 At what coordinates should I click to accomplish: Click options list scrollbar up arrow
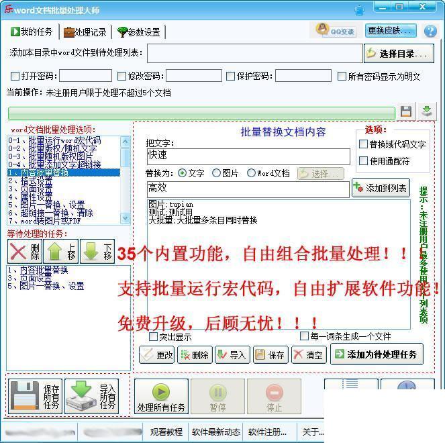pos(125,142)
